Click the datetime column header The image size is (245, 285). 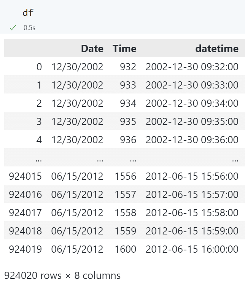(x=217, y=48)
